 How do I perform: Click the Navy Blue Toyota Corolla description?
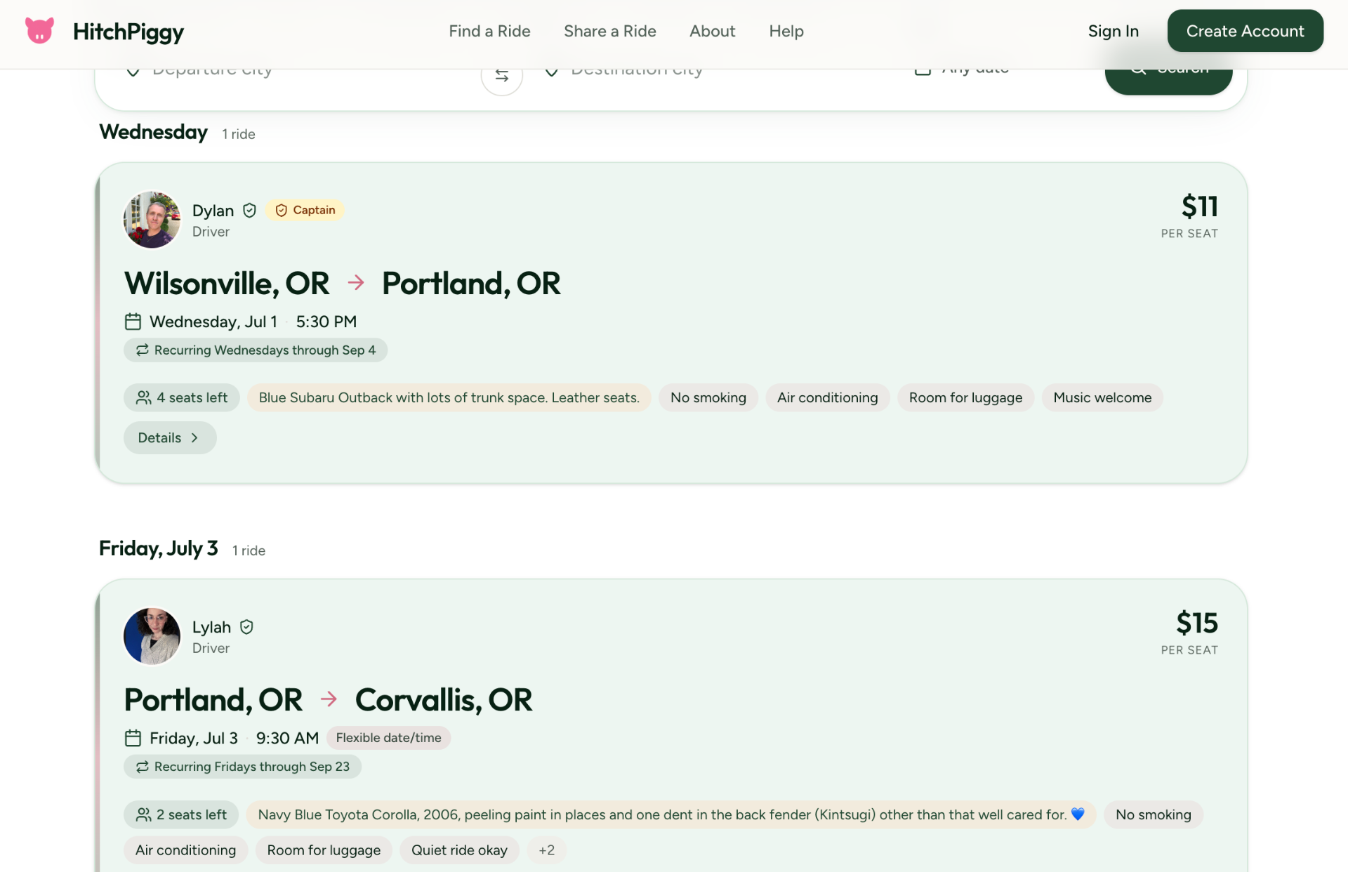pos(671,814)
